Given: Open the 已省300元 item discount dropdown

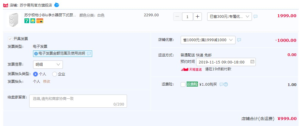Looking at the screenshot, I should [230, 17].
